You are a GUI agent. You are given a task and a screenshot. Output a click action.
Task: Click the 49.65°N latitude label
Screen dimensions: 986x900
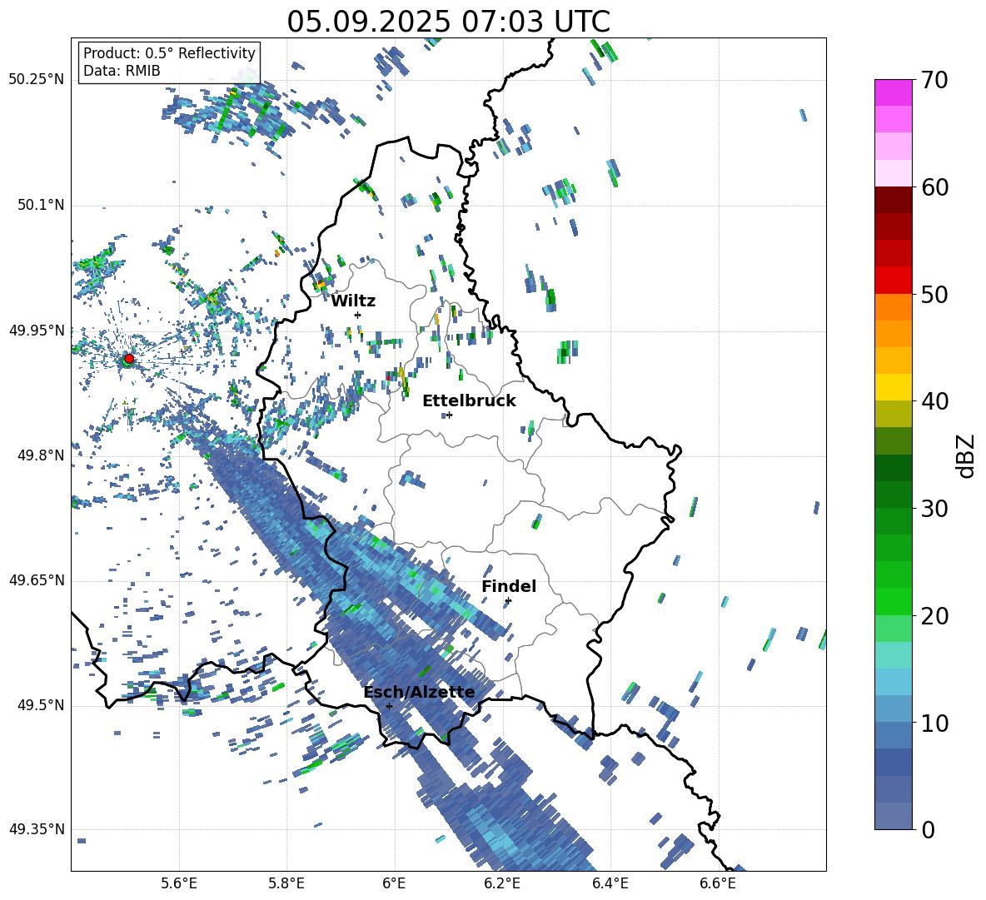coord(37,580)
